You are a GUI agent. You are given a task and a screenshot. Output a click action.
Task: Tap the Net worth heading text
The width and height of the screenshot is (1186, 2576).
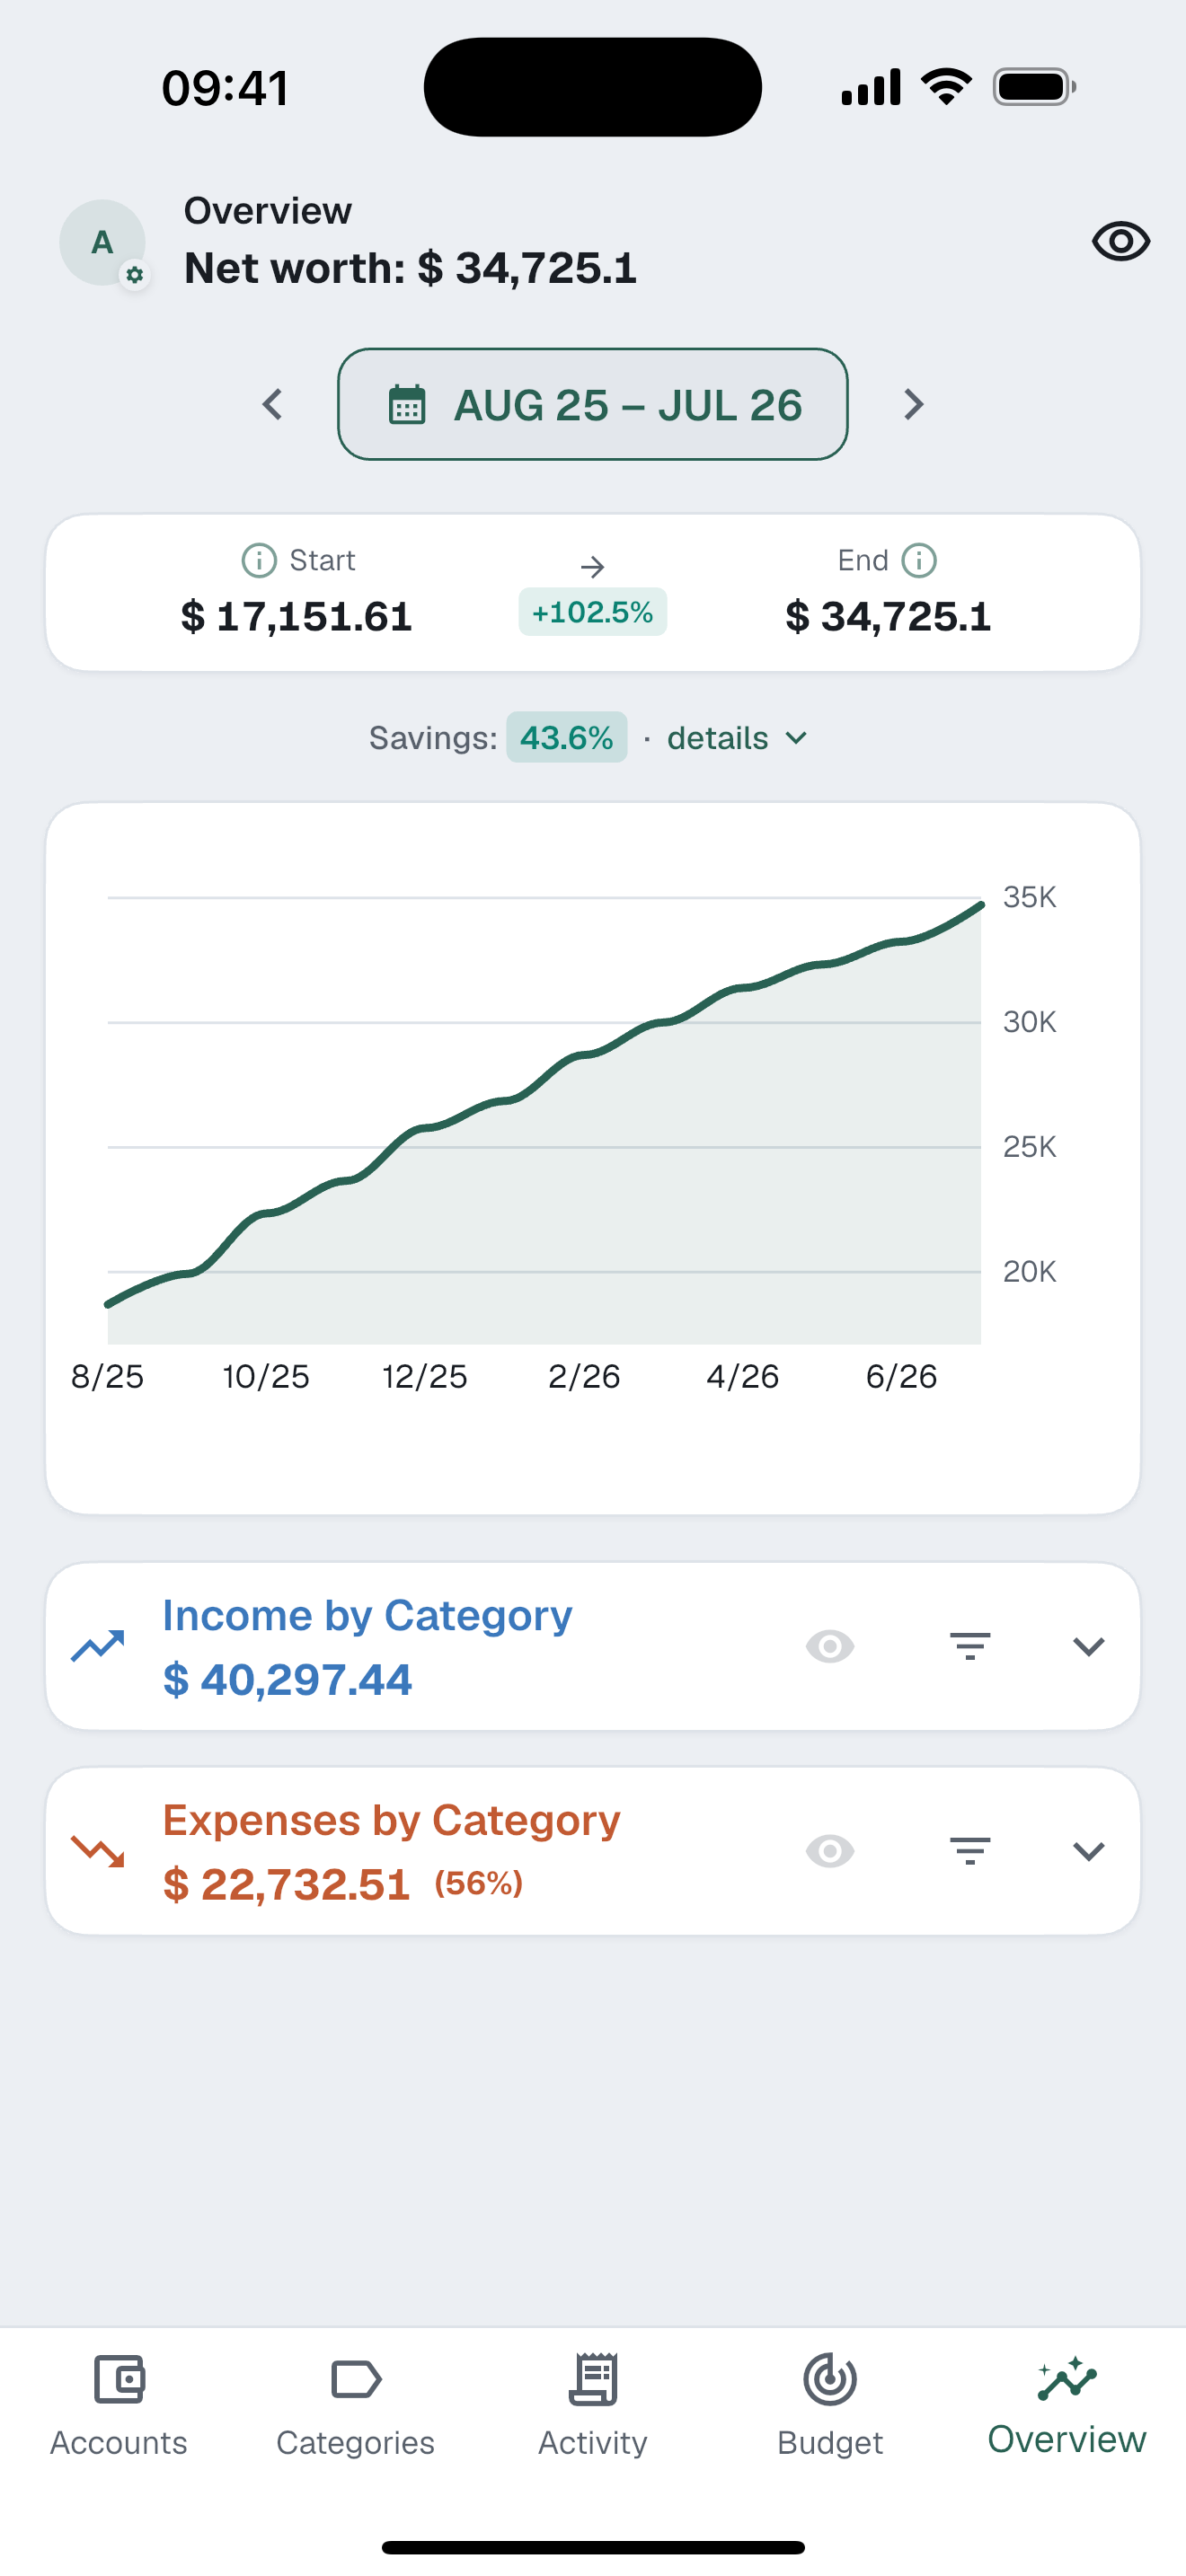point(410,268)
